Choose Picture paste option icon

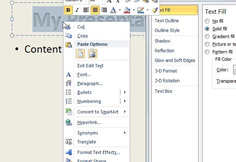(92, 53)
